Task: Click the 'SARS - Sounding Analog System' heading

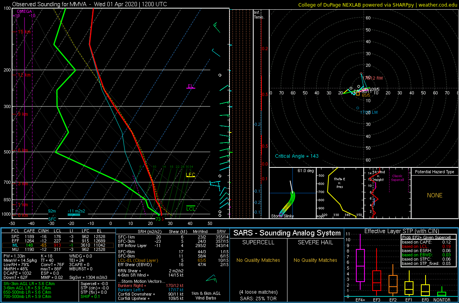Action: coord(287,233)
